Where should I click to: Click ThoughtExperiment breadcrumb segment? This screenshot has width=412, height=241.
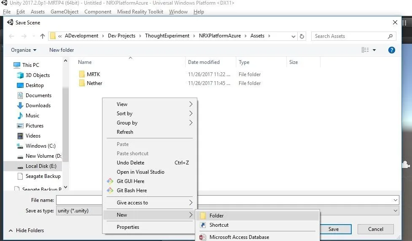(x=167, y=36)
